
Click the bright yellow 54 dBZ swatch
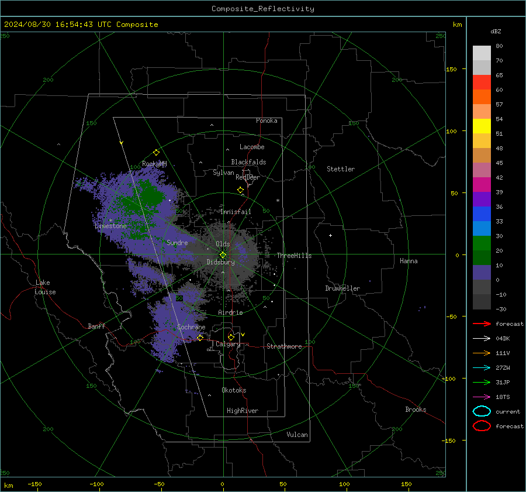click(482, 126)
